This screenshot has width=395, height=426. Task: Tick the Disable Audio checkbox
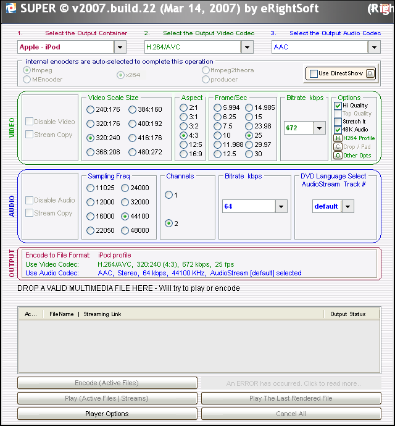pyautogui.click(x=29, y=200)
